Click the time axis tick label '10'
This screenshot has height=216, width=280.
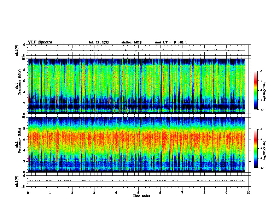click(x=249, y=193)
